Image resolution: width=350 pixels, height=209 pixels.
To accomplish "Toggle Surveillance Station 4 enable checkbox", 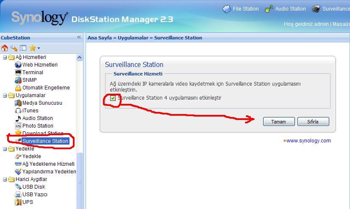I will tap(113, 98).
